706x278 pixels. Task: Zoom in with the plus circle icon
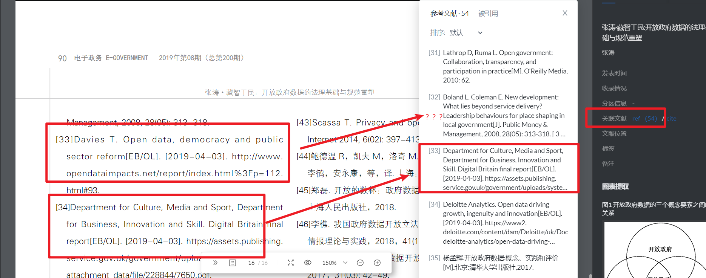click(377, 263)
